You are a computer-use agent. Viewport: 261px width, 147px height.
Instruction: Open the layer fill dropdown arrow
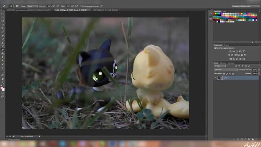pos(259,73)
